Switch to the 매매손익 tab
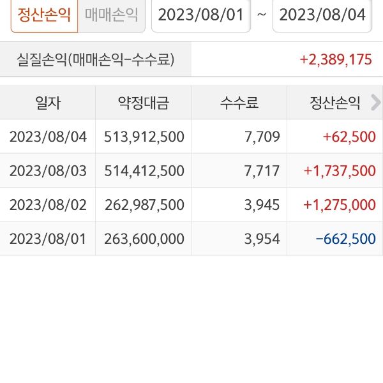Viewport: 383px width, 383px height. (111, 15)
